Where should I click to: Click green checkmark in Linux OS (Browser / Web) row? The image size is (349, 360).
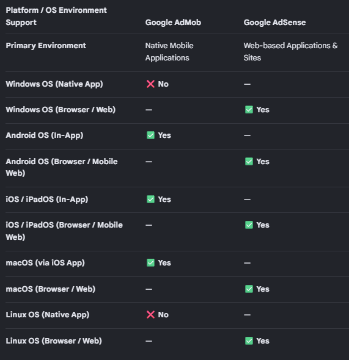(x=249, y=340)
